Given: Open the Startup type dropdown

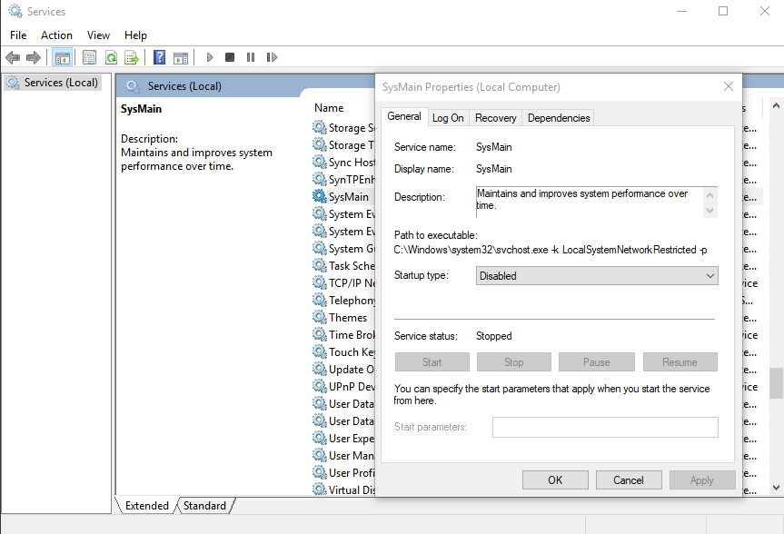Looking at the screenshot, I should pyautogui.click(x=597, y=276).
